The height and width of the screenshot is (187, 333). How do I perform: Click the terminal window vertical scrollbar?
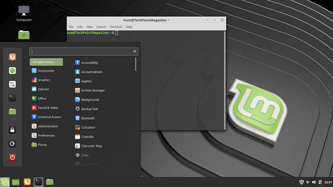point(225,80)
